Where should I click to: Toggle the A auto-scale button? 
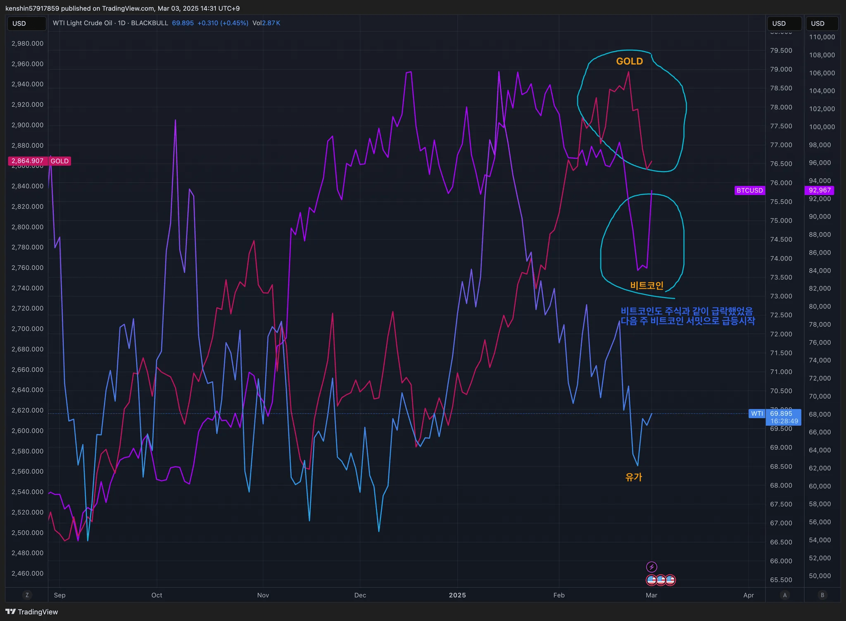tap(785, 595)
